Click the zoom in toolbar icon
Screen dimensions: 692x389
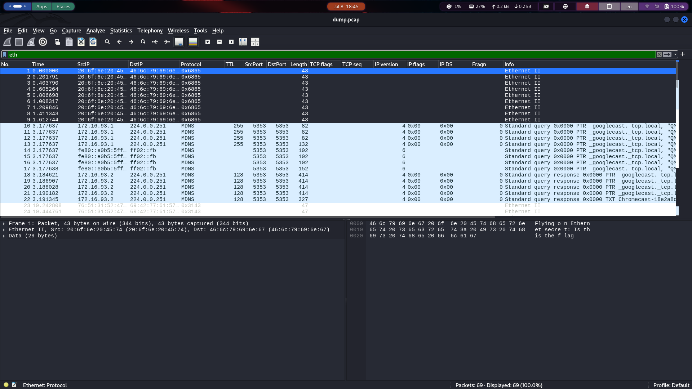pos(208,42)
